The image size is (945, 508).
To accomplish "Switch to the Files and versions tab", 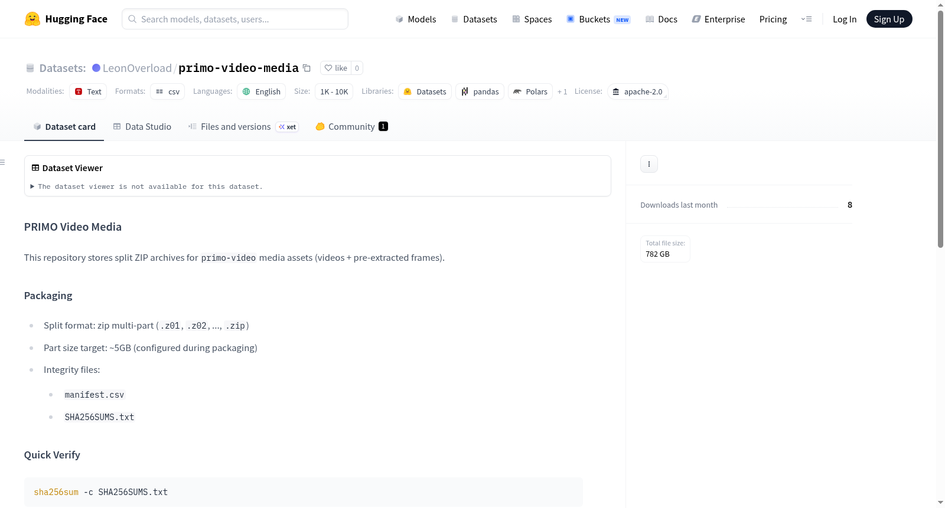I will pos(243,127).
